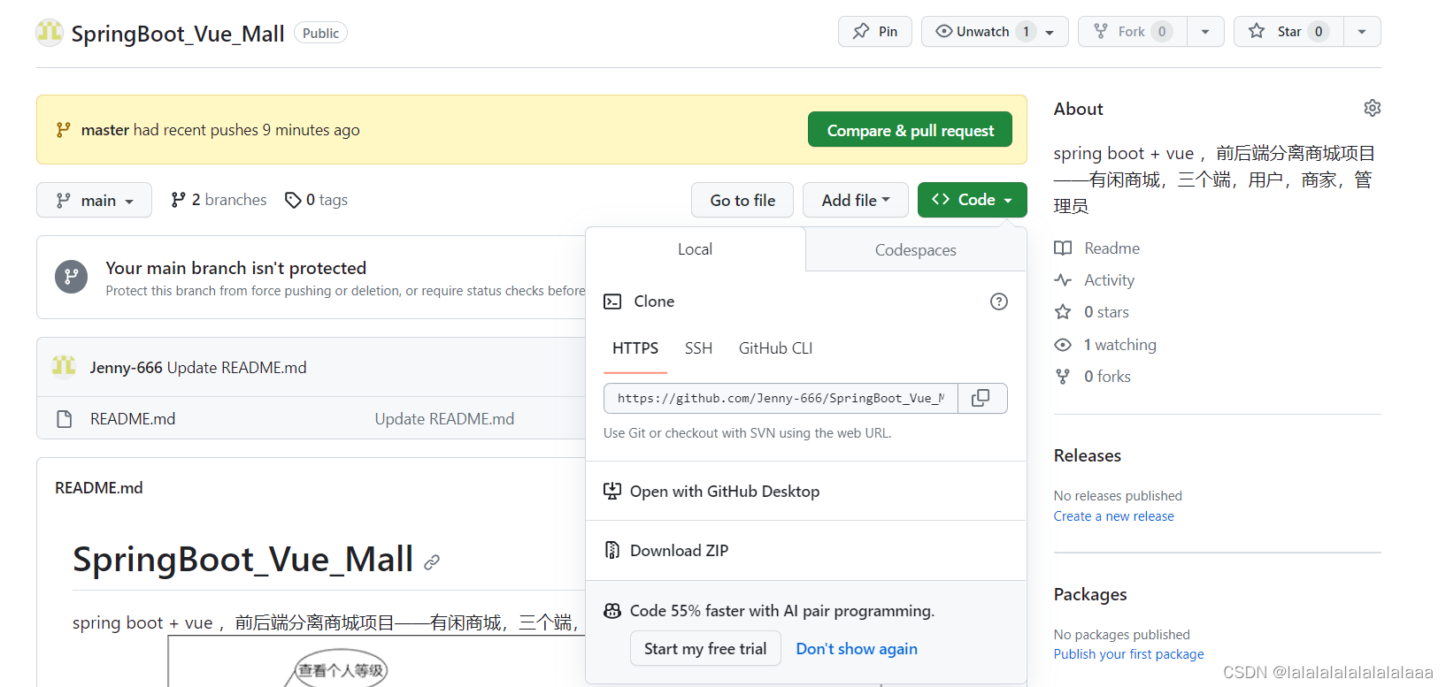The height and width of the screenshot is (687, 1446).
Task: Click the repository owner avatar beside SpringBoot_Vue_Mall
Action: click(50, 33)
